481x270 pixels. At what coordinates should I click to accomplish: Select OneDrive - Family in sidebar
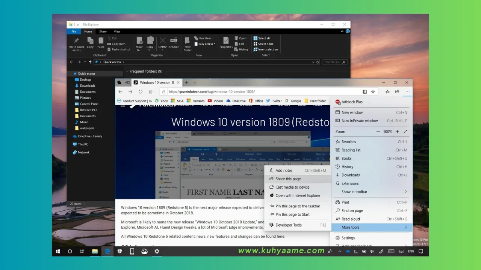tap(87, 136)
